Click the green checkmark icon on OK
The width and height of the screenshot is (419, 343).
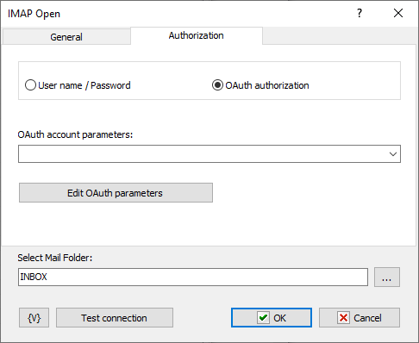(x=263, y=318)
